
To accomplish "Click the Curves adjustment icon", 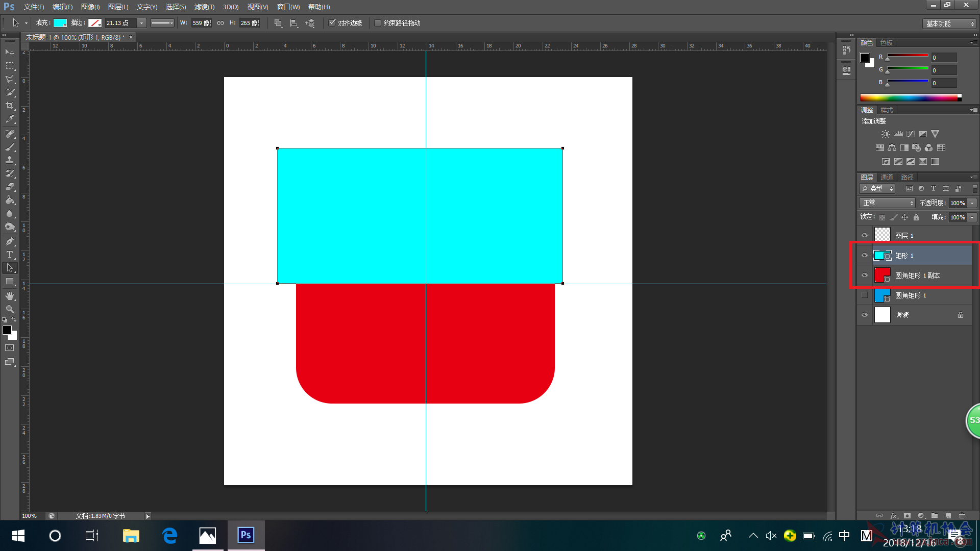I will pos(911,134).
